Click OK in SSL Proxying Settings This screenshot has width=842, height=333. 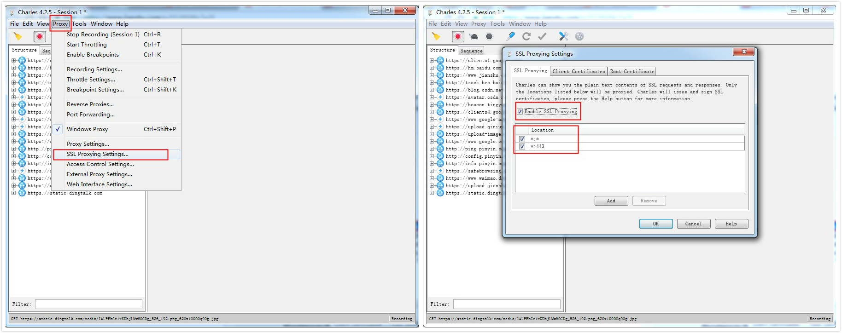click(x=656, y=224)
